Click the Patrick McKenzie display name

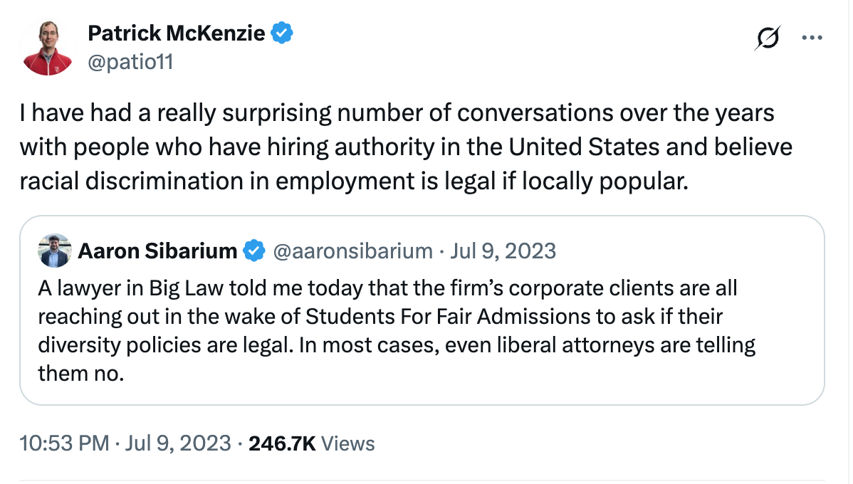click(x=177, y=33)
